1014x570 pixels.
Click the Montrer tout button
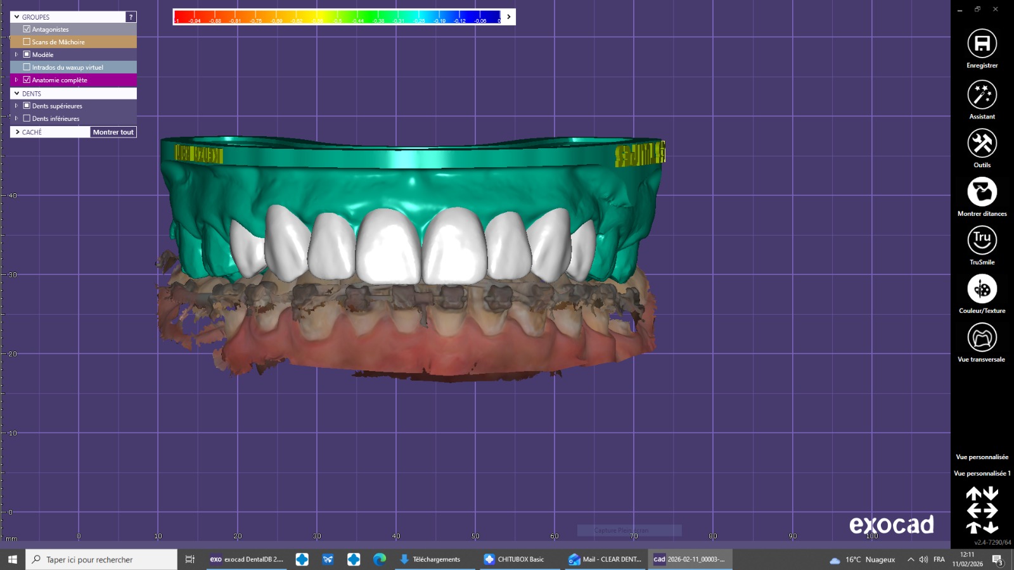click(113, 132)
